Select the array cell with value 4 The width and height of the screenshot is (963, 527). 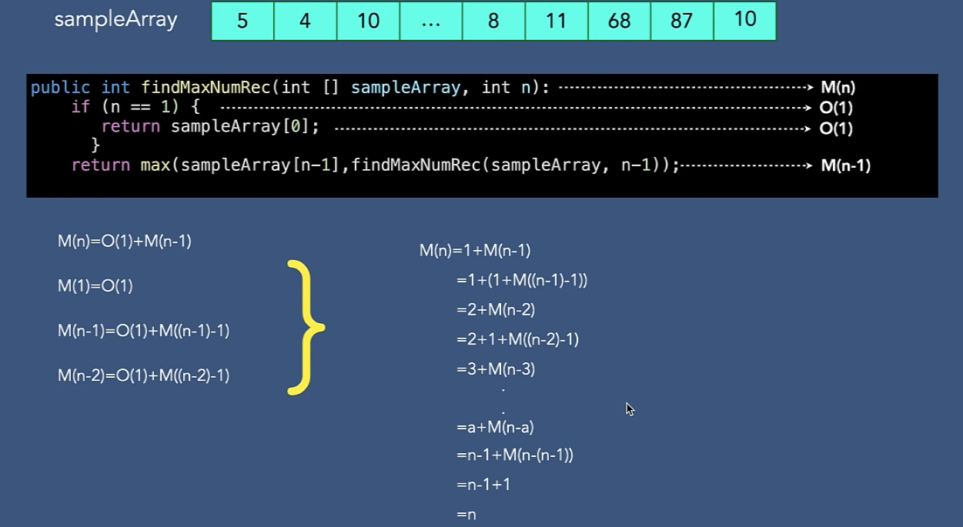coord(305,22)
